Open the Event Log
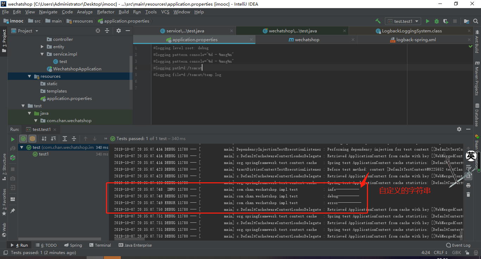 (458, 245)
